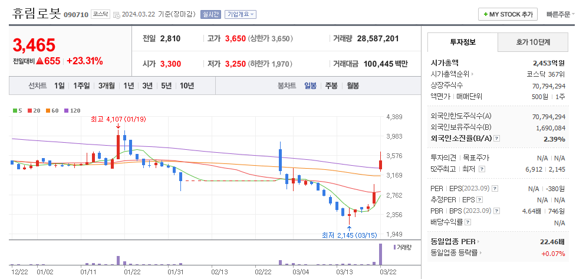The height and width of the screenshot is (279, 586).
Task: Open help icon beside PBR BPS(2023.09)
Action: click(496, 211)
